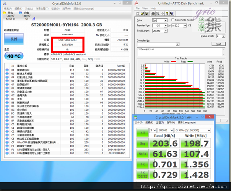Open the 語言(Language) menu in CrystalDiskMark
Screen dimensions: 231x191
click(x=186, y=123)
